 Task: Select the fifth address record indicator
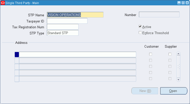tap(17, 79)
